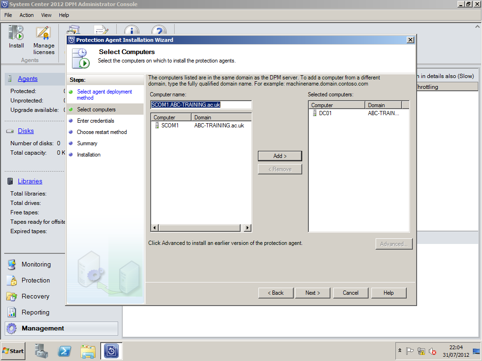Click the Domain column header in the available list
The image size is (482, 361).
221,117
